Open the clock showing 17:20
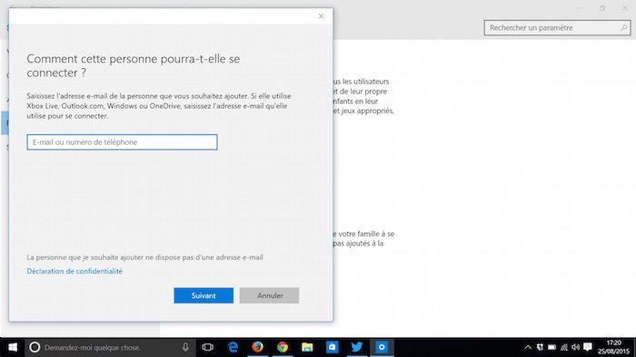 tap(613, 347)
